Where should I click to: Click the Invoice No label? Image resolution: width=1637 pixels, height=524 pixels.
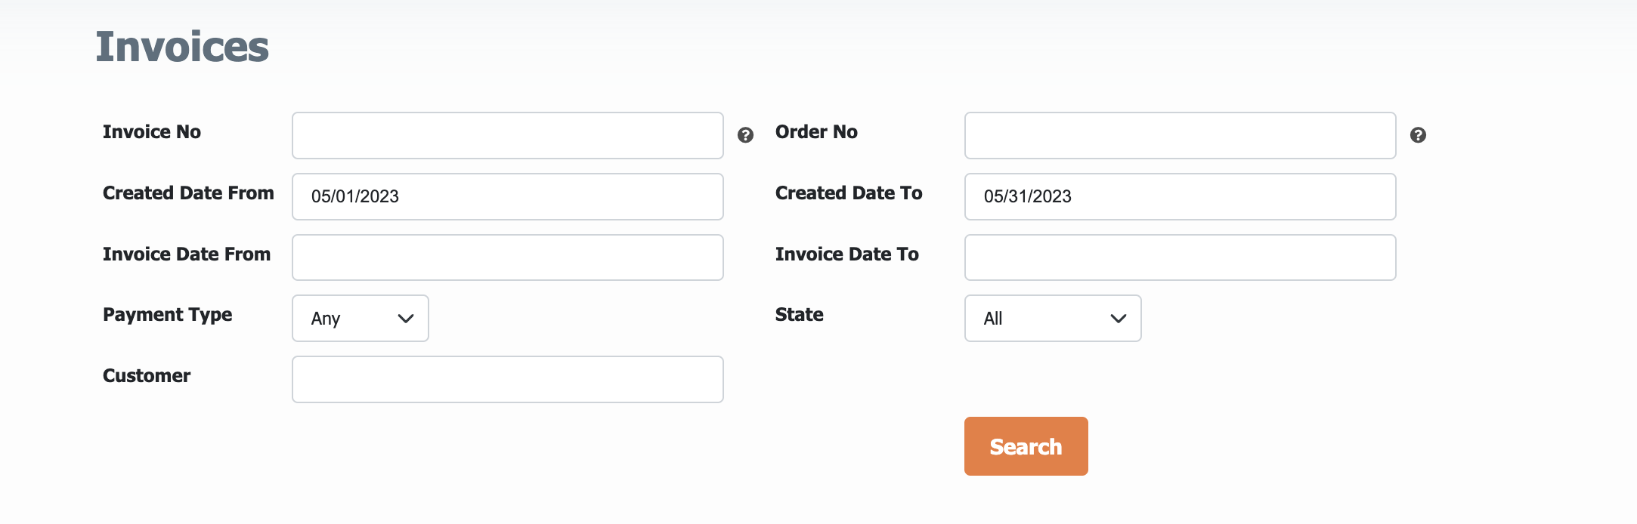click(152, 132)
